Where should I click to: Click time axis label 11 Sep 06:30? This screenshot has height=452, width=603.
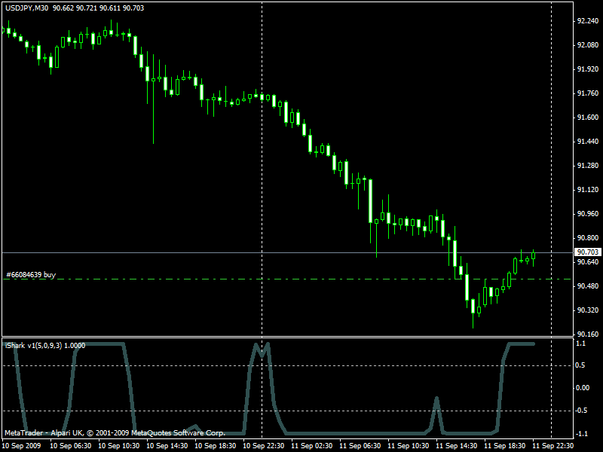click(360, 446)
